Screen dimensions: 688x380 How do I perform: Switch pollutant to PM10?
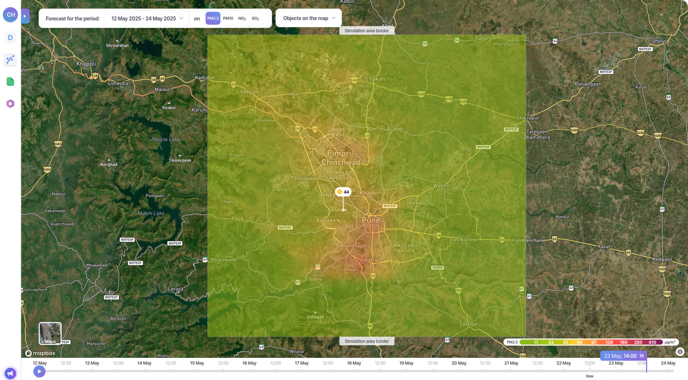click(228, 18)
